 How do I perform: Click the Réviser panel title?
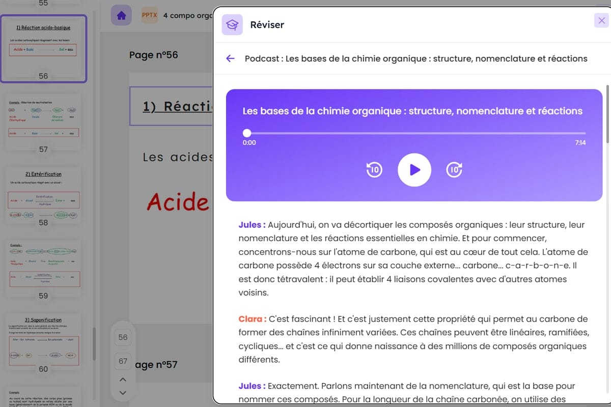[x=267, y=24]
